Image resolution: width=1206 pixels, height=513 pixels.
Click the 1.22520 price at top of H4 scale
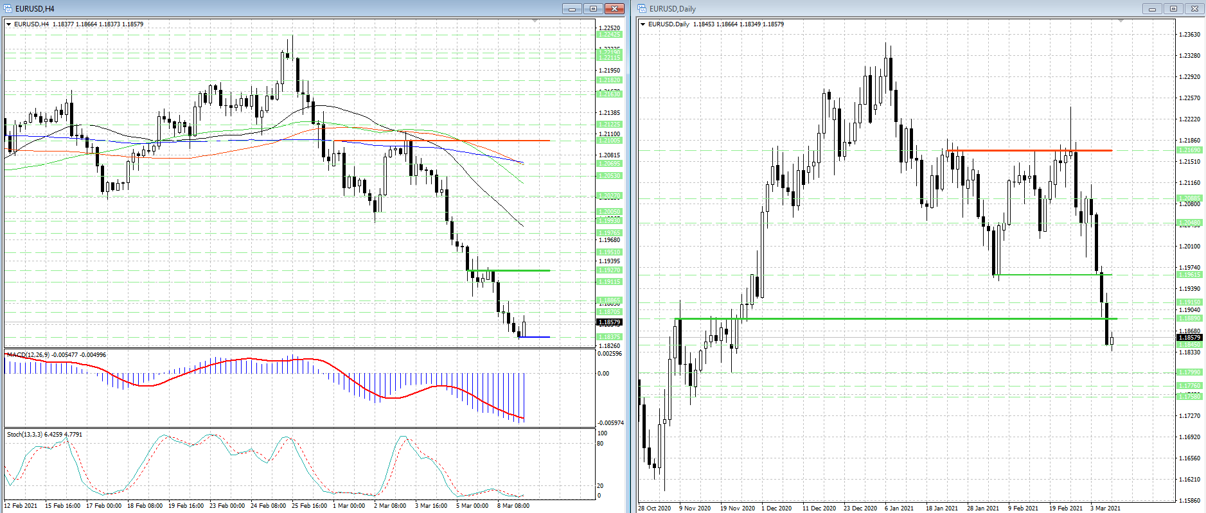click(609, 28)
